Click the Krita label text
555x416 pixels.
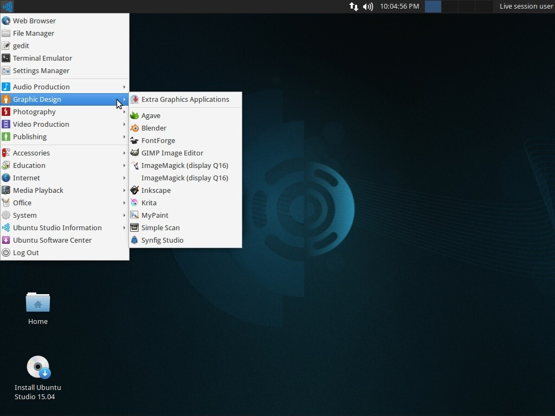coord(149,203)
